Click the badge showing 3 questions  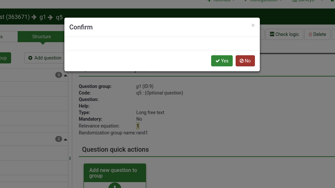(x=59, y=75)
